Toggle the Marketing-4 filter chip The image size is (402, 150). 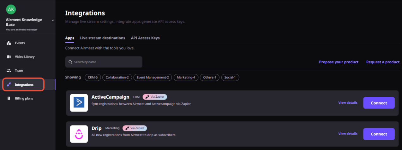click(186, 77)
